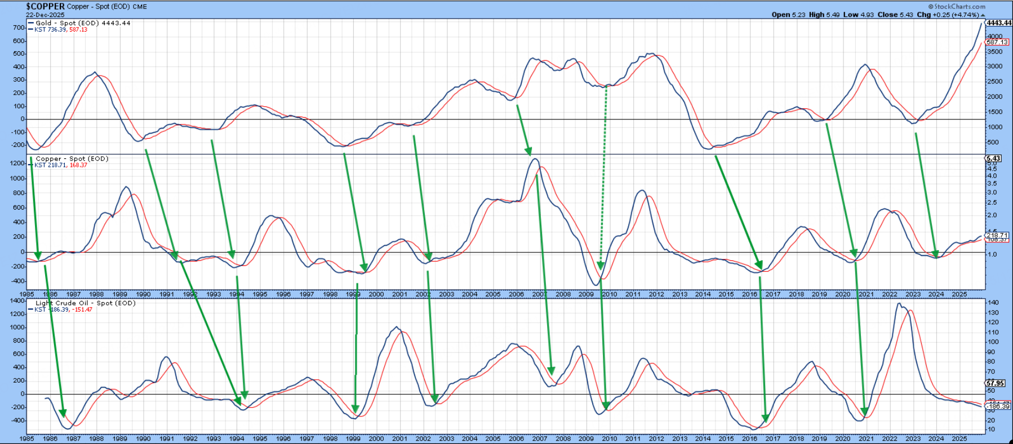Select 2008 on the middle time axis
1013x444 pixels.
pos(563,294)
